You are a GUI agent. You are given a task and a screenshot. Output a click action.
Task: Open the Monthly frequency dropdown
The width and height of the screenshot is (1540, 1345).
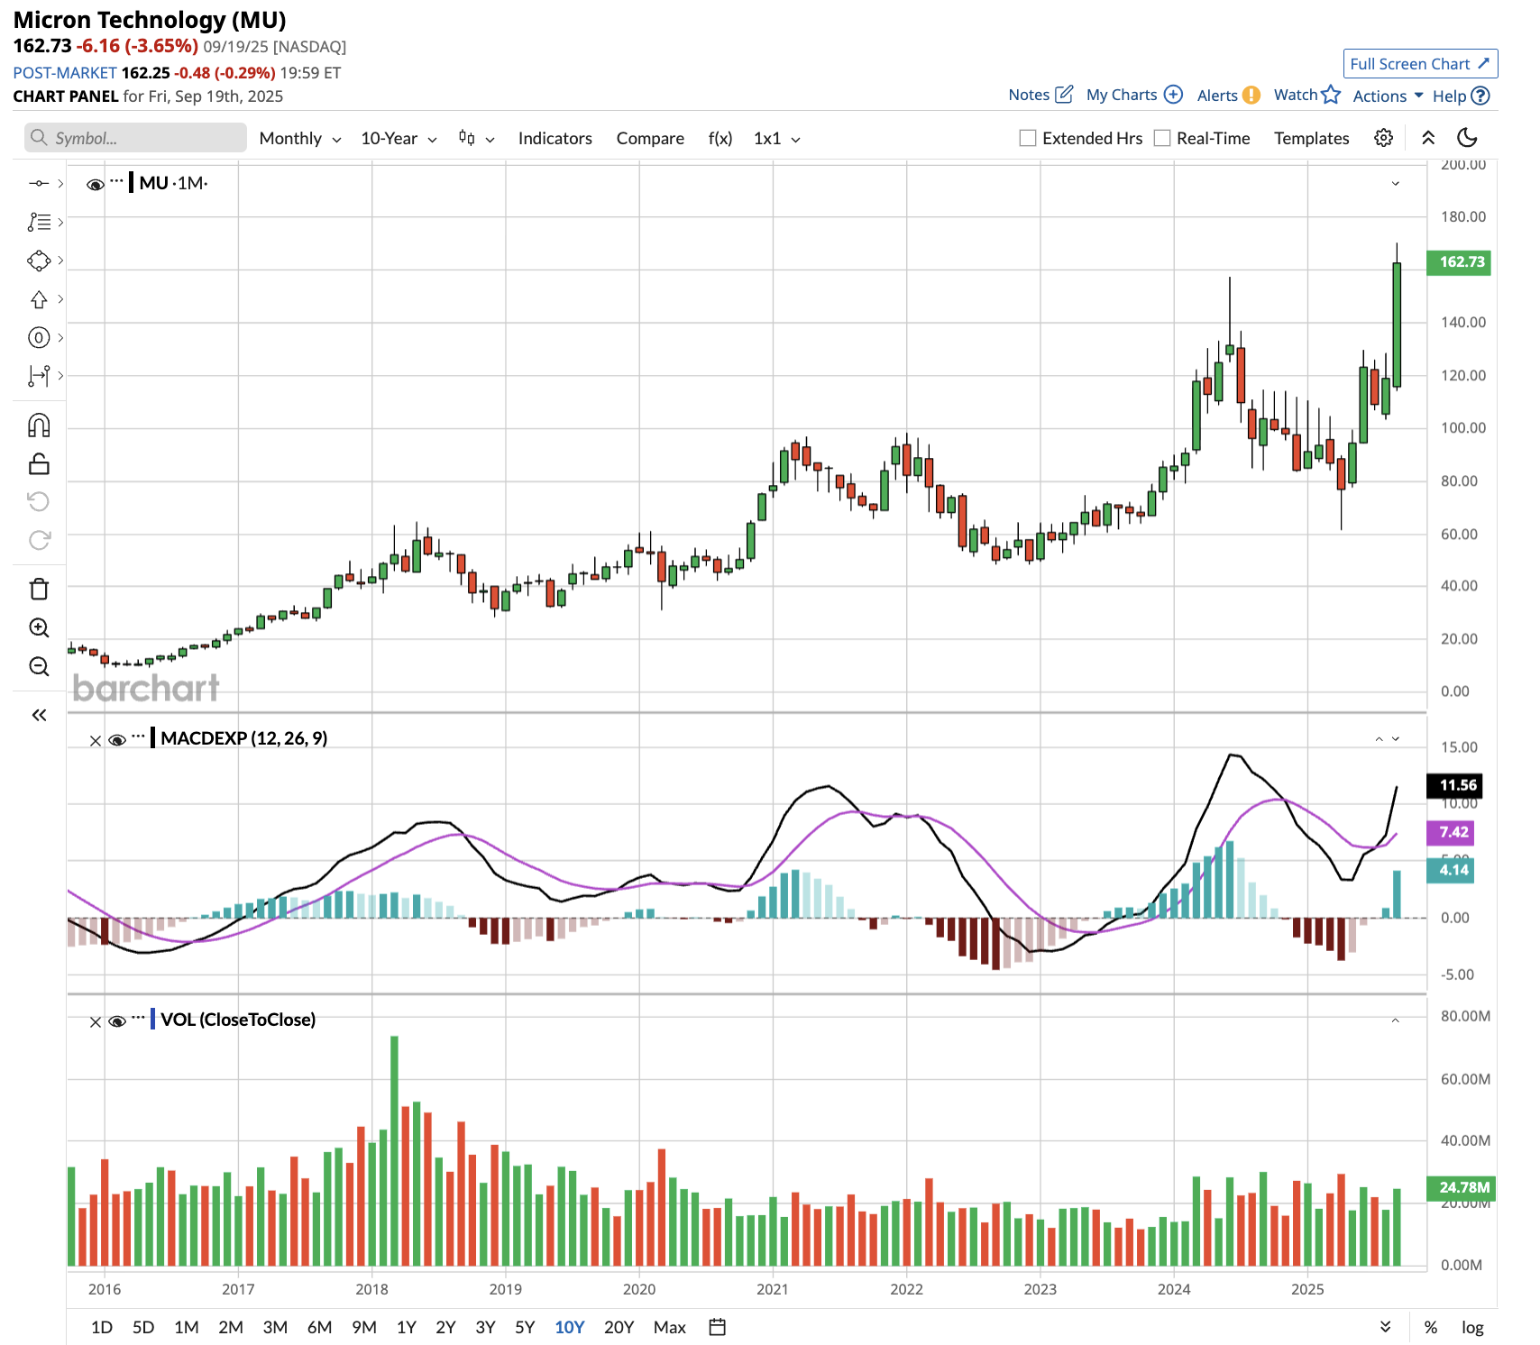click(x=300, y=138)
